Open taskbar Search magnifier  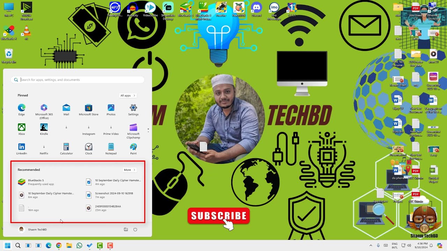point(18,245)
